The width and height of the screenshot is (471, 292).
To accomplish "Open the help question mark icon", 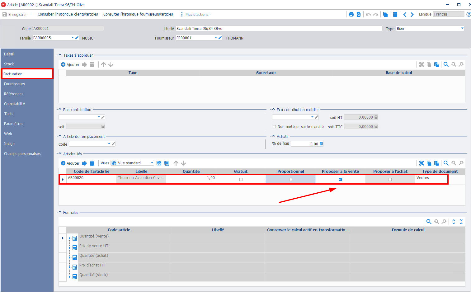I will pyautogui.click(x=469, y=14).
